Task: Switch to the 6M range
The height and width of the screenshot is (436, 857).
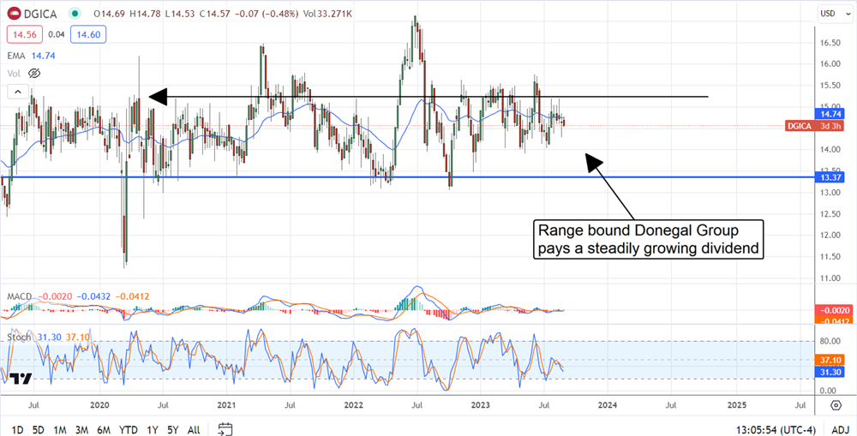Action: tap(104, 429)
